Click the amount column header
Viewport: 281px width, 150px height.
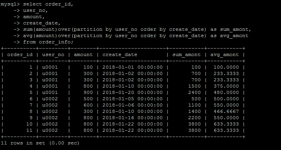83,55
